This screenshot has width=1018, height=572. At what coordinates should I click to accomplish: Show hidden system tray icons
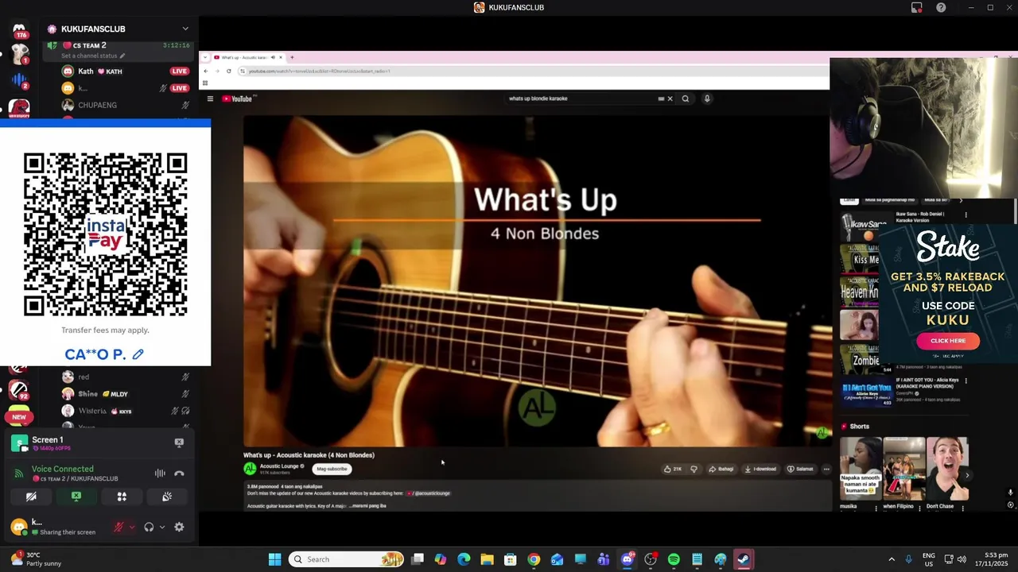(x=892, y=559)
